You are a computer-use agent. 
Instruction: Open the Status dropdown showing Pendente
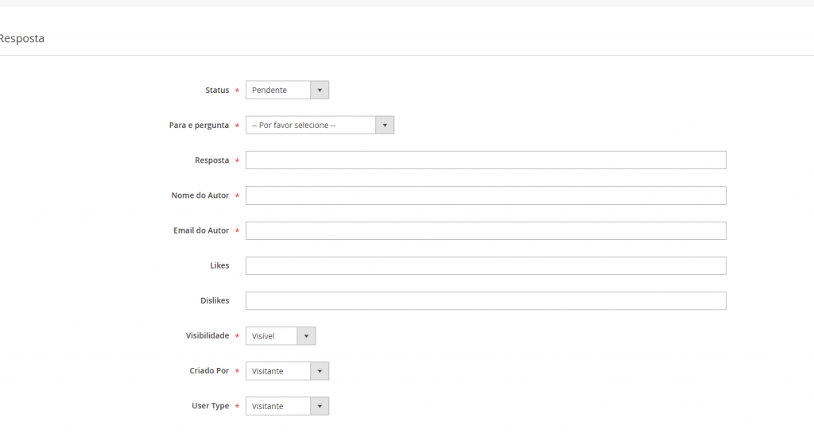tap(287, 91)
